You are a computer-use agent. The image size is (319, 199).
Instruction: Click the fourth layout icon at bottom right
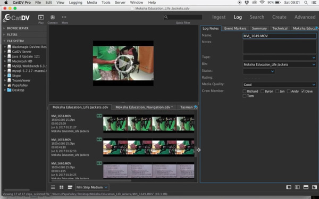(314, 187)
